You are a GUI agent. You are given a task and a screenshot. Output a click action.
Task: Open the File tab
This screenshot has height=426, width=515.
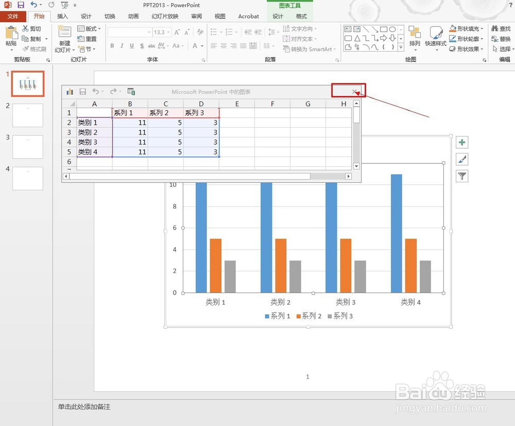(13, 16)
